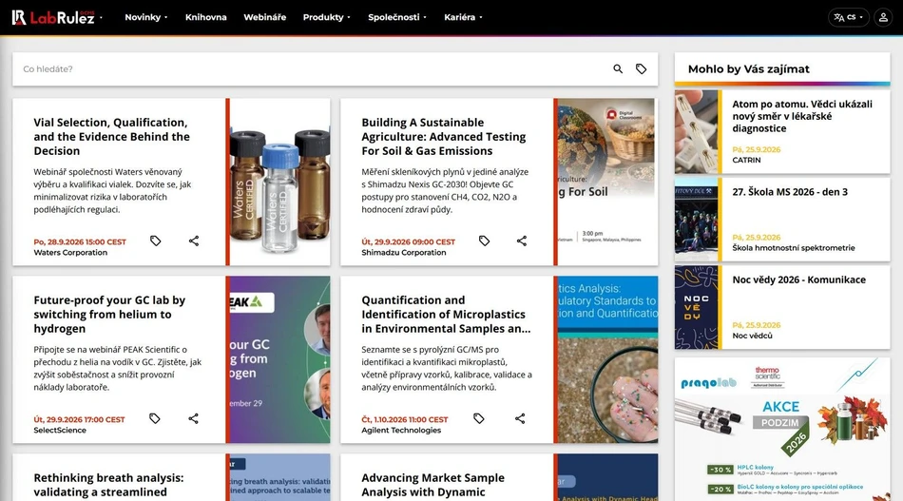
Task: Click 'CATRIN' source label
Action: point(746,160)
